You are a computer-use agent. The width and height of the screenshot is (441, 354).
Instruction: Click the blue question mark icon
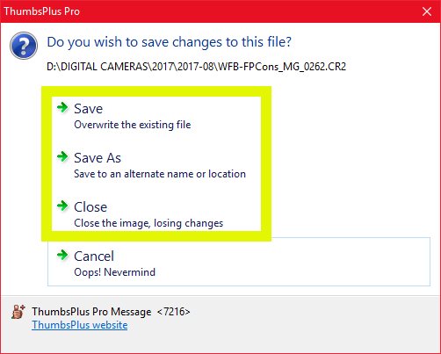tap(24, 46)
